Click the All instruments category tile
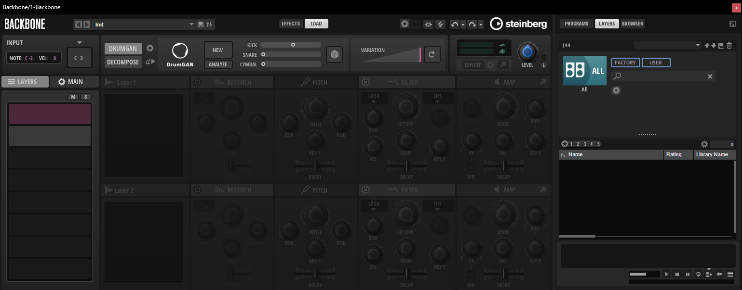 584,71
